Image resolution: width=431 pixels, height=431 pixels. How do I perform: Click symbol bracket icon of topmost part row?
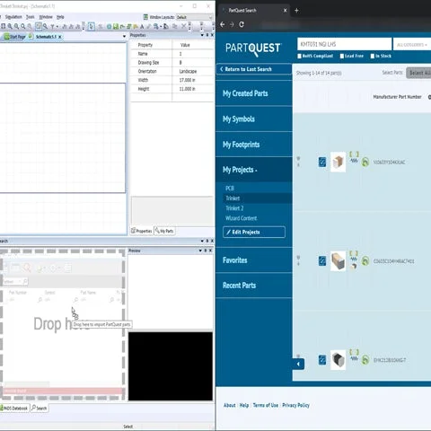(354, 154)
